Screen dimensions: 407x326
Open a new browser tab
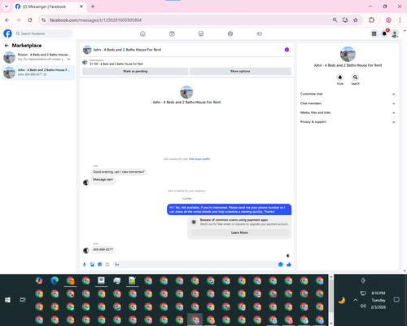pos(93,7)
